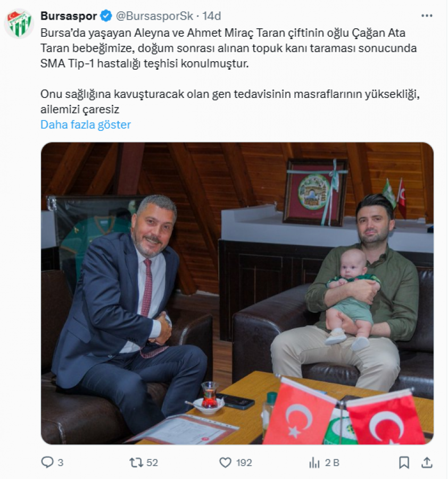The height and width of the screenshot is (479, 448).
Task: Visit the @BursasporSk handle
Action: tap(154, 16)
